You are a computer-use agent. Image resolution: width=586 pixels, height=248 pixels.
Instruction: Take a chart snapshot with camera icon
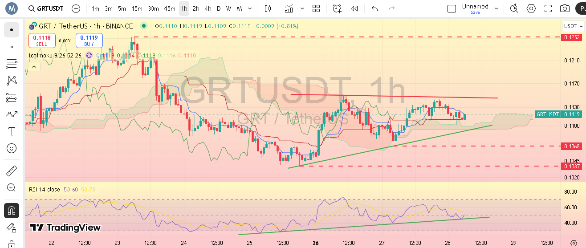(565, 8)
